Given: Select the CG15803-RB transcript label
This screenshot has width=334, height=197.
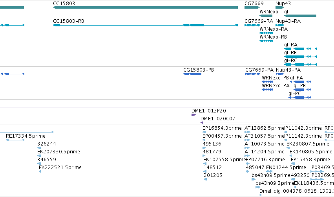Looking at the screenshot, I should click(x=68, y=21).
